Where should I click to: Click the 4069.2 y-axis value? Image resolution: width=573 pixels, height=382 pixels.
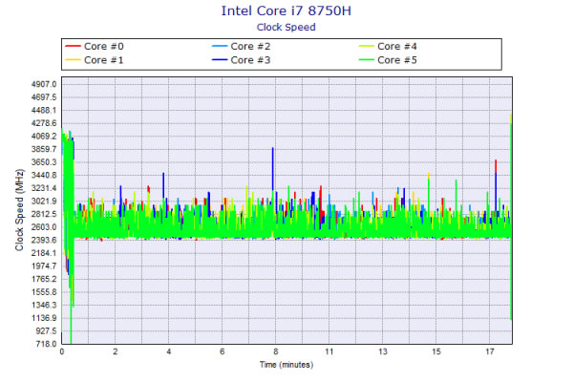tap(44, 137)
